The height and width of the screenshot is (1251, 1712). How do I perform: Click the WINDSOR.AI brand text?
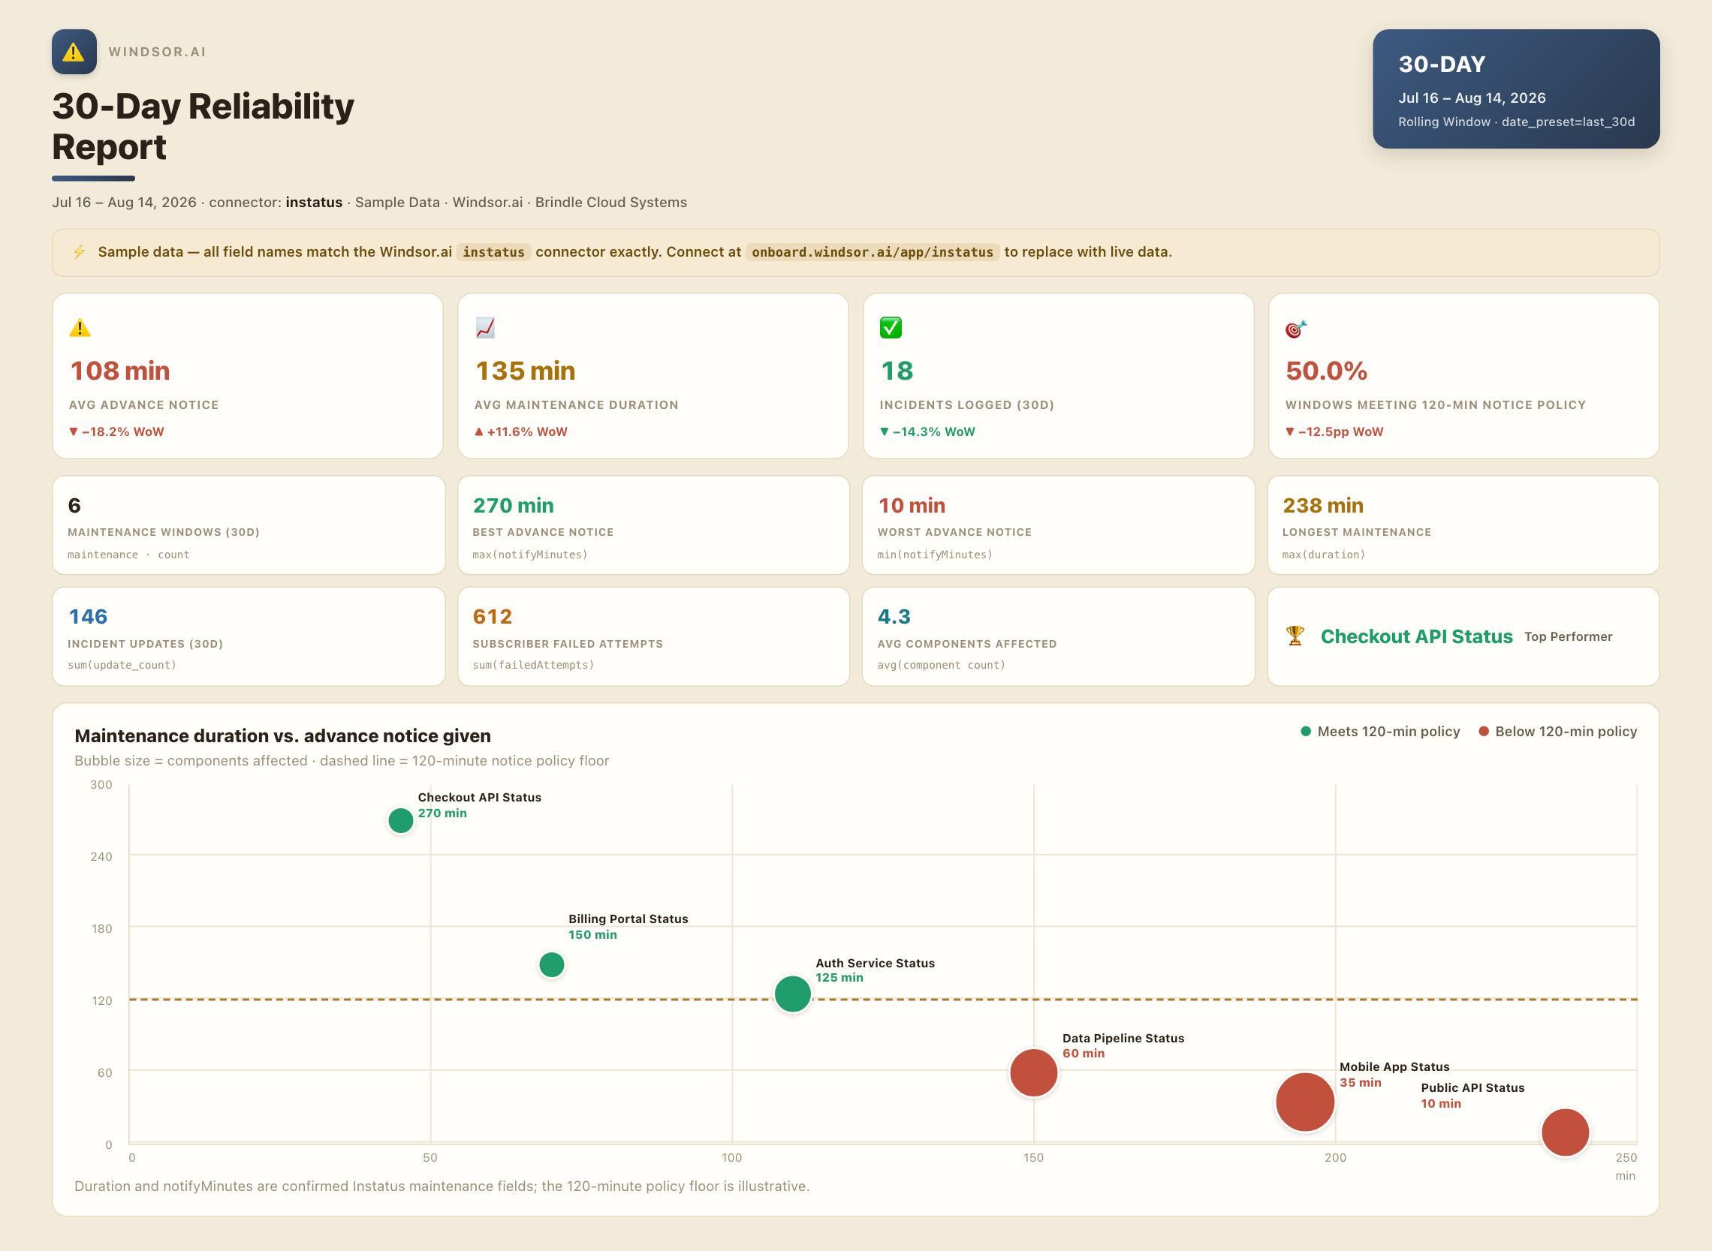pos(157,52)
